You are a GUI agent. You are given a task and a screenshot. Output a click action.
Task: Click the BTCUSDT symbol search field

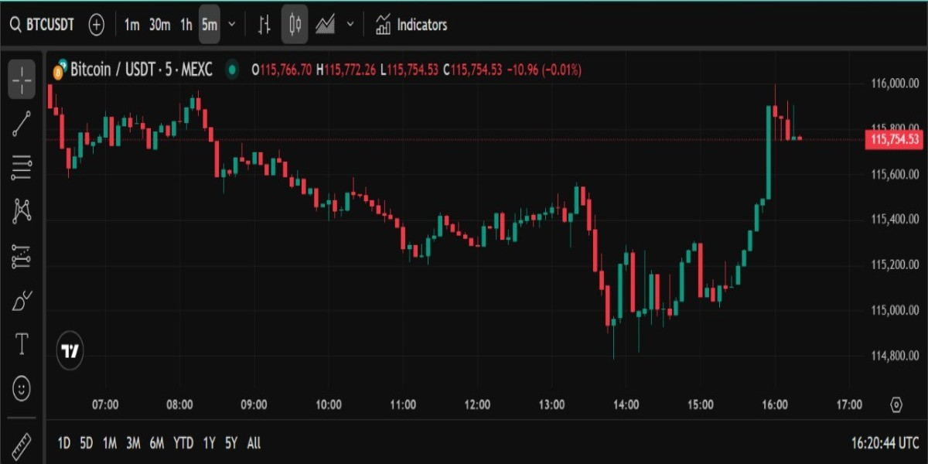(x=43, y=25)
